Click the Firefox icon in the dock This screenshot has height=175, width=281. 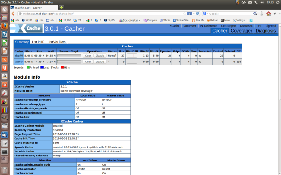tap(5, 26)
